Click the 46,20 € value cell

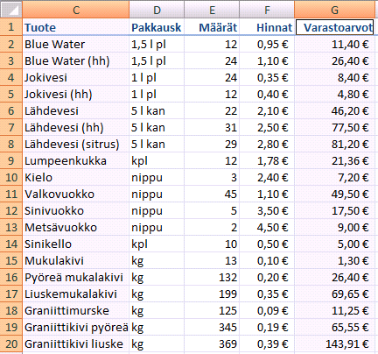(334, 110)
